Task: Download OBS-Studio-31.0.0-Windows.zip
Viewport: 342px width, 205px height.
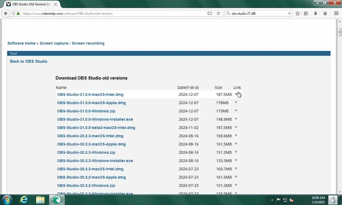Action: 86,111
